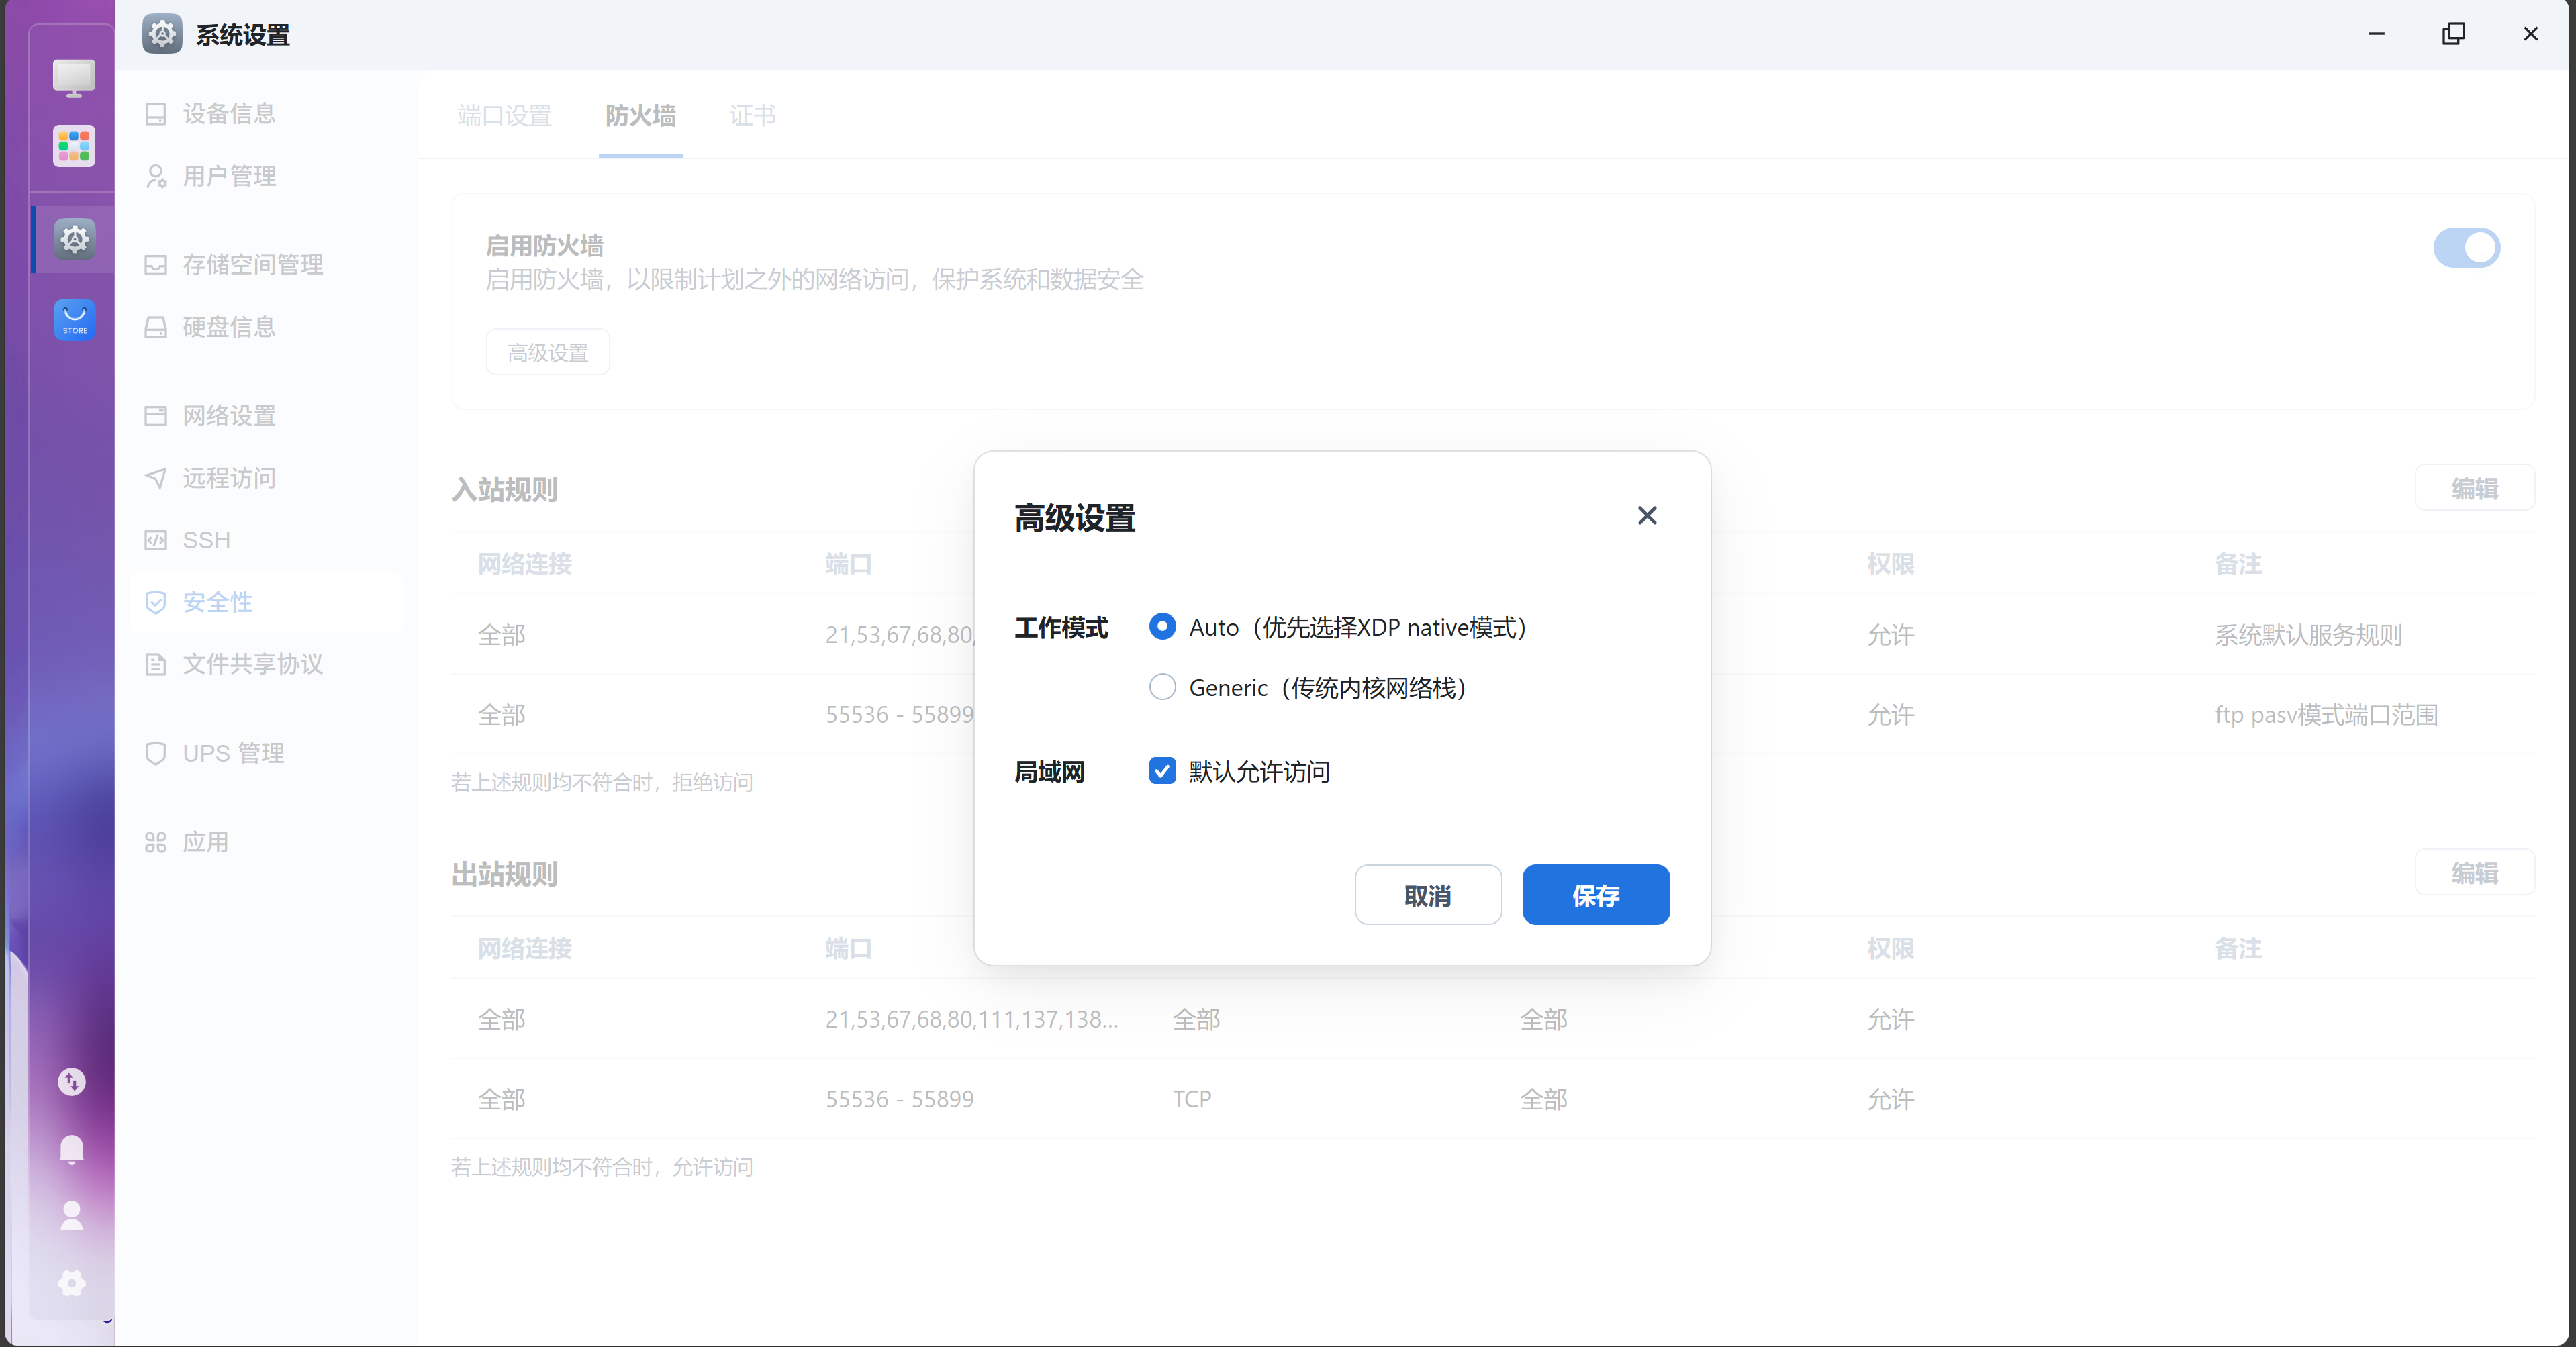Uncheck 默认允许访问 checkbox
This screenshot has width=2576, height=1347.
(1162, 771)
